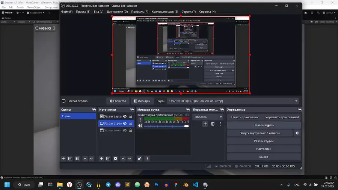Screen dimensions: 338x190
Task: Hide the Захват экрана source
Action: (x=125, y=124)
